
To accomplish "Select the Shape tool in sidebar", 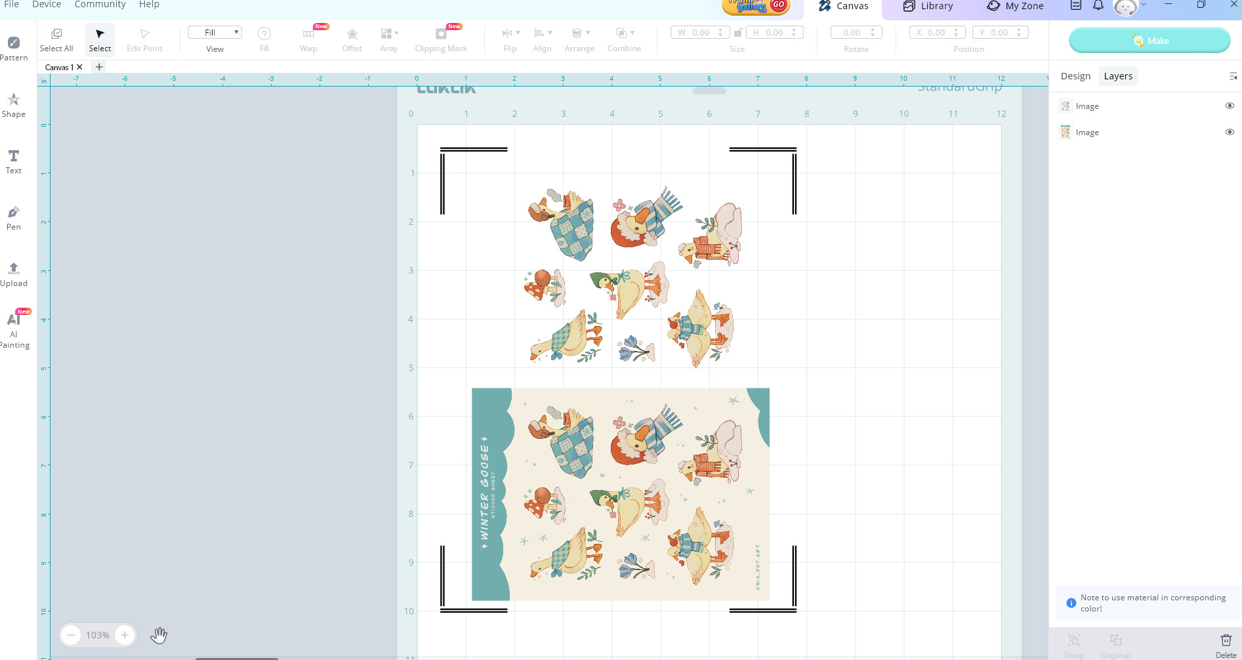I will click(13, 105).
